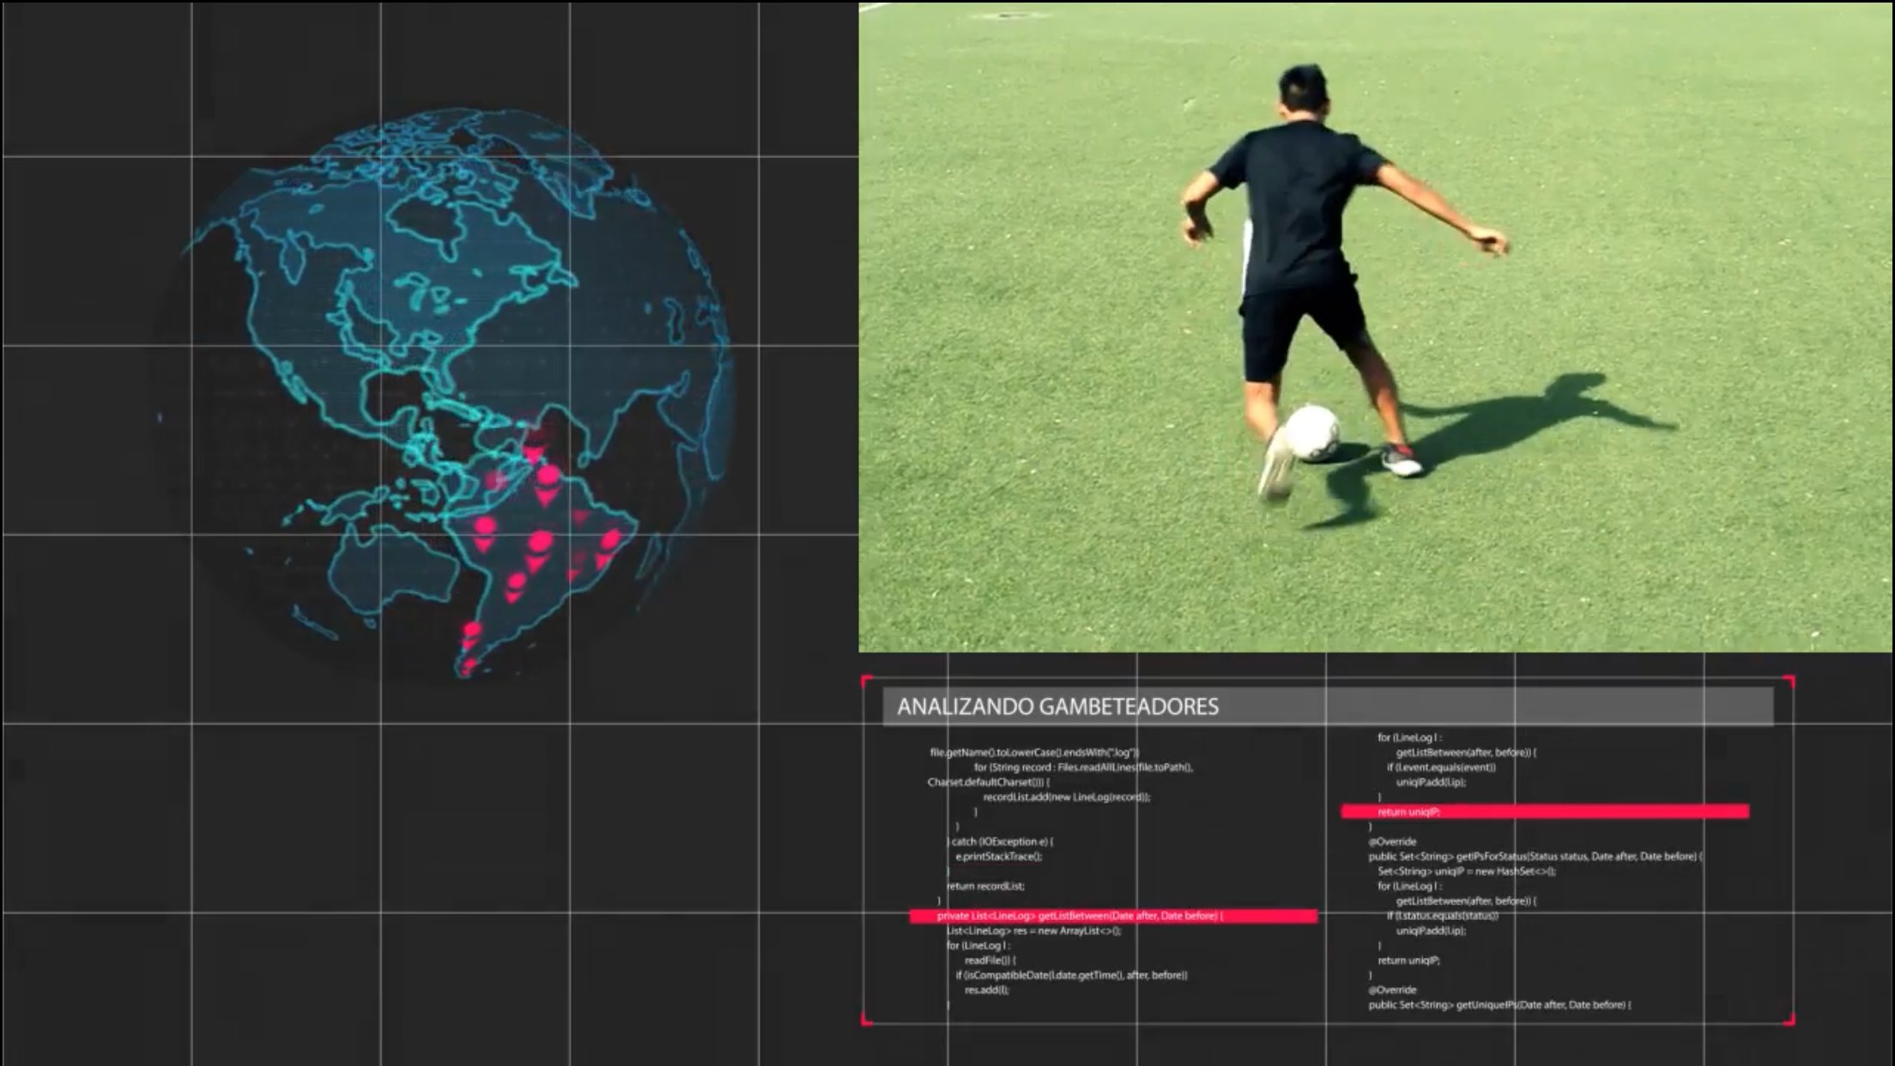
Task: Click the 'for (String record : Files.readAllLines' line
Action: point(1083,767)
